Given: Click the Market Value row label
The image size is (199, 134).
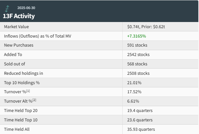Looking at the screenshot, I should click(x=17, y=27).
